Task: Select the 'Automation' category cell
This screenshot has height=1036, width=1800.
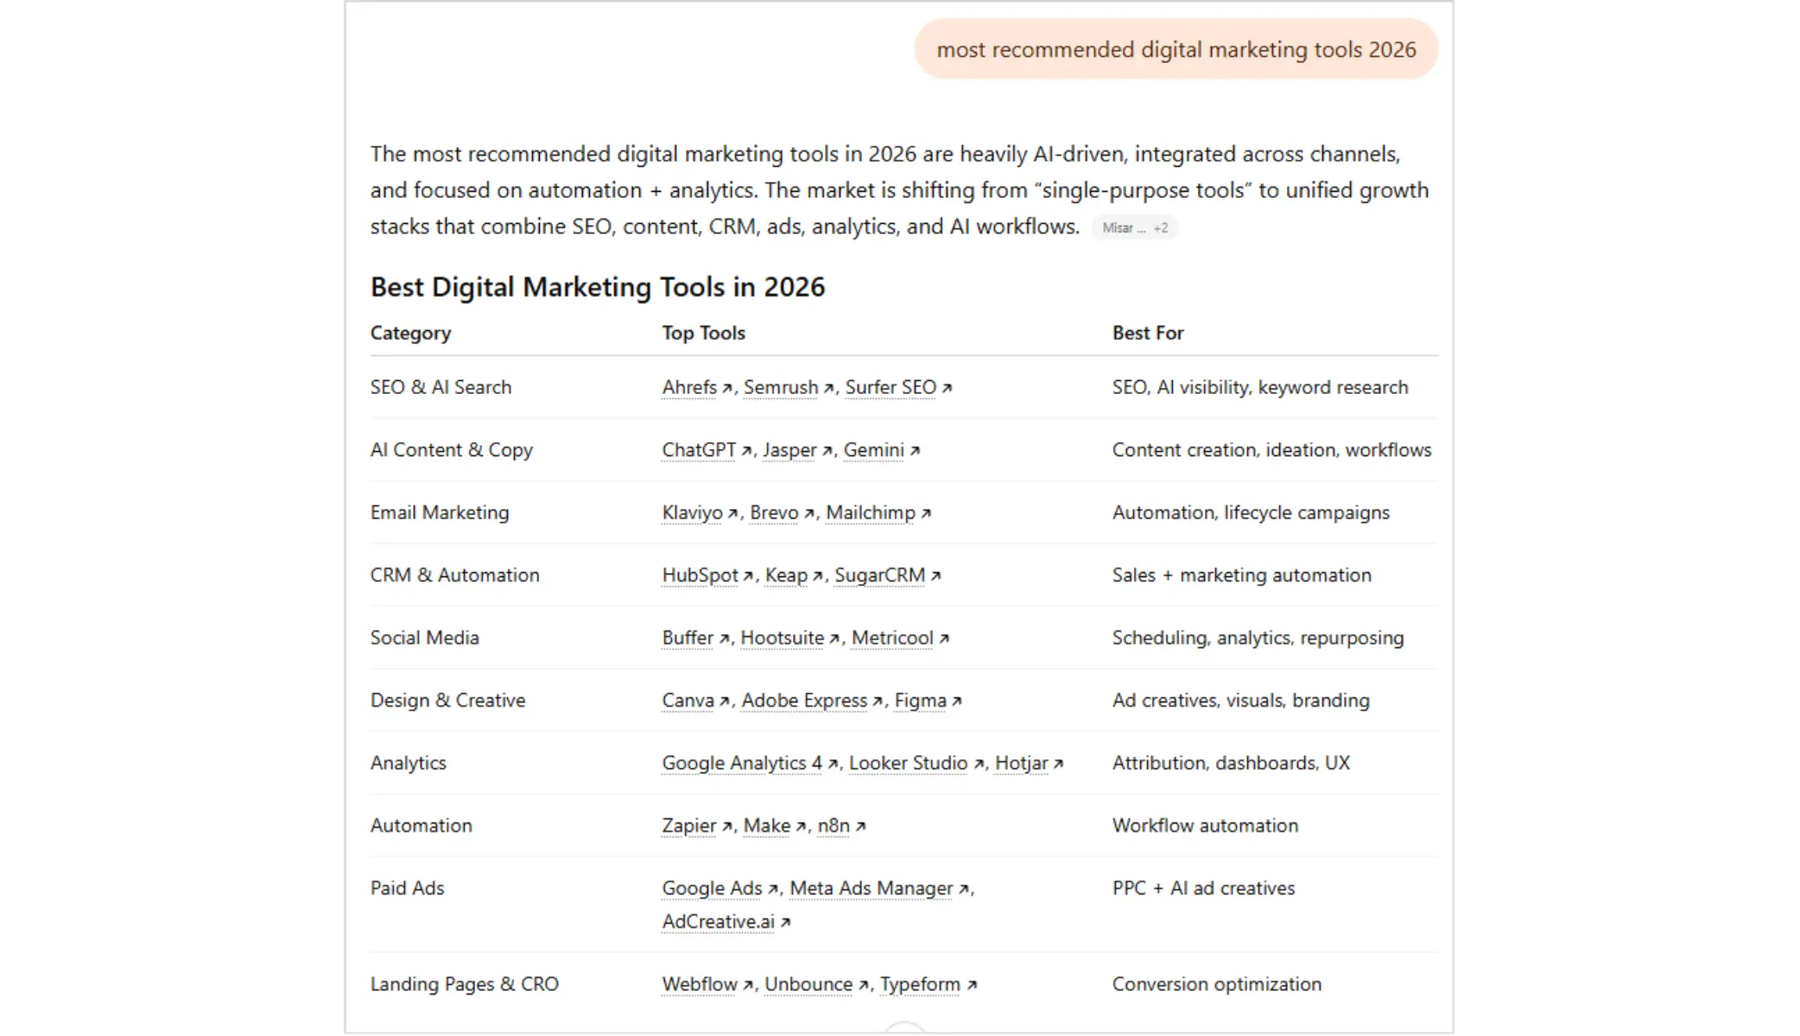Action: [421, 826]
